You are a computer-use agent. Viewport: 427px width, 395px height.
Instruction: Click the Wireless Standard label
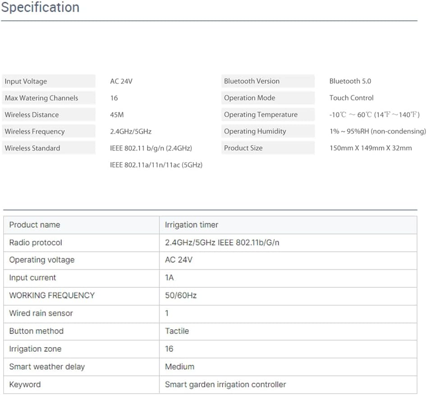[x=32, y=148]
